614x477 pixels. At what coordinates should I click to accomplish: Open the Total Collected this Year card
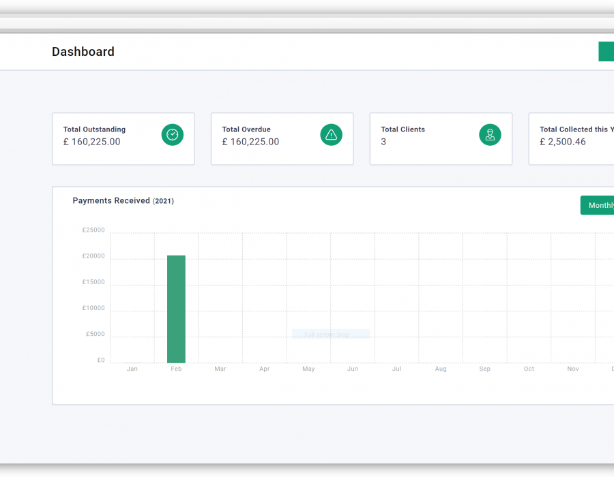click(x=573, y=139)
